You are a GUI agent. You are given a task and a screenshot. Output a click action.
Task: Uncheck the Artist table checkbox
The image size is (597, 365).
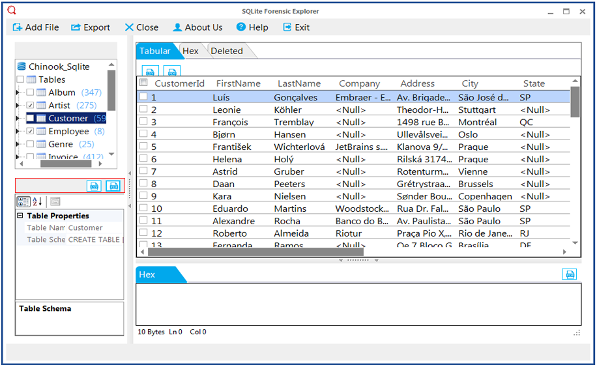pos(30,106)
